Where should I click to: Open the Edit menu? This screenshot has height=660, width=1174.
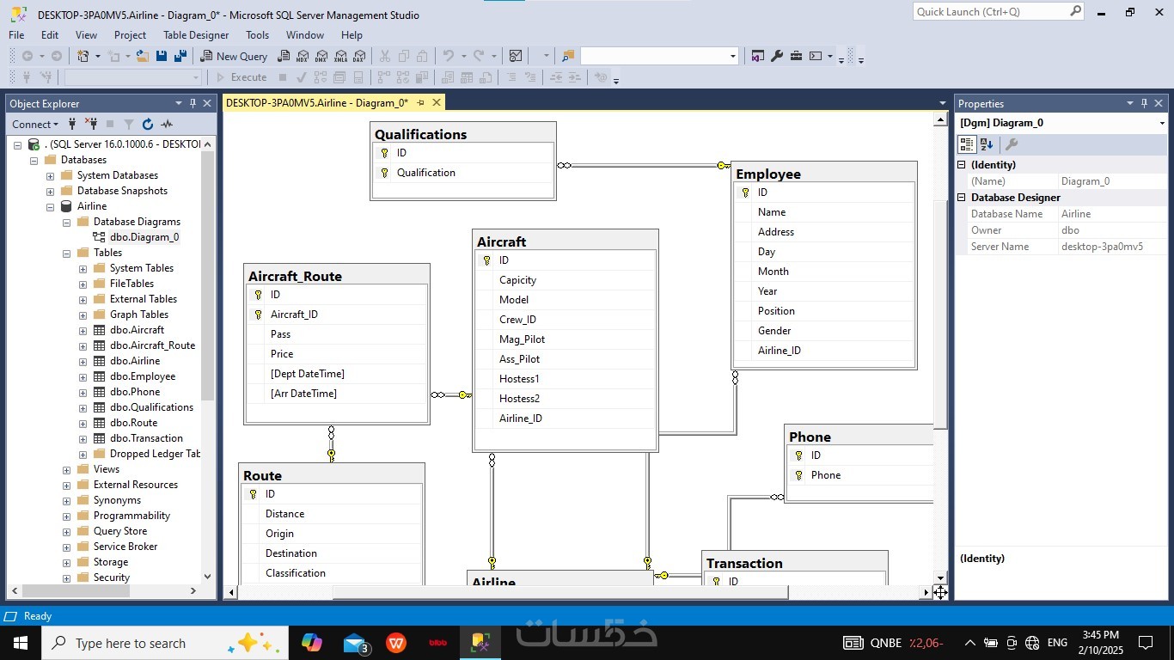pyautogui.click(x=50, y=35)
